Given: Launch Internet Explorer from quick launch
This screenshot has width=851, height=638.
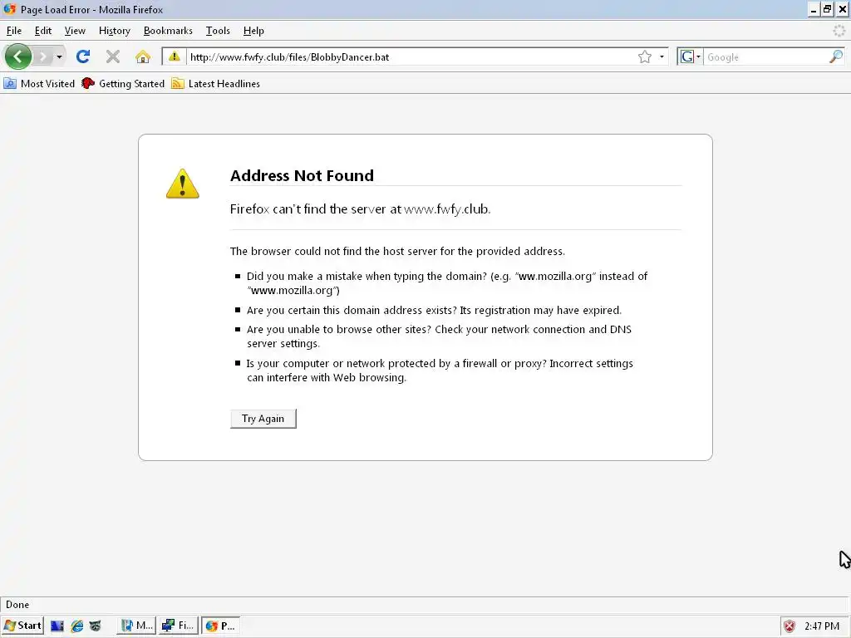Looking at the screenshot, I should (x=77, y=626).
